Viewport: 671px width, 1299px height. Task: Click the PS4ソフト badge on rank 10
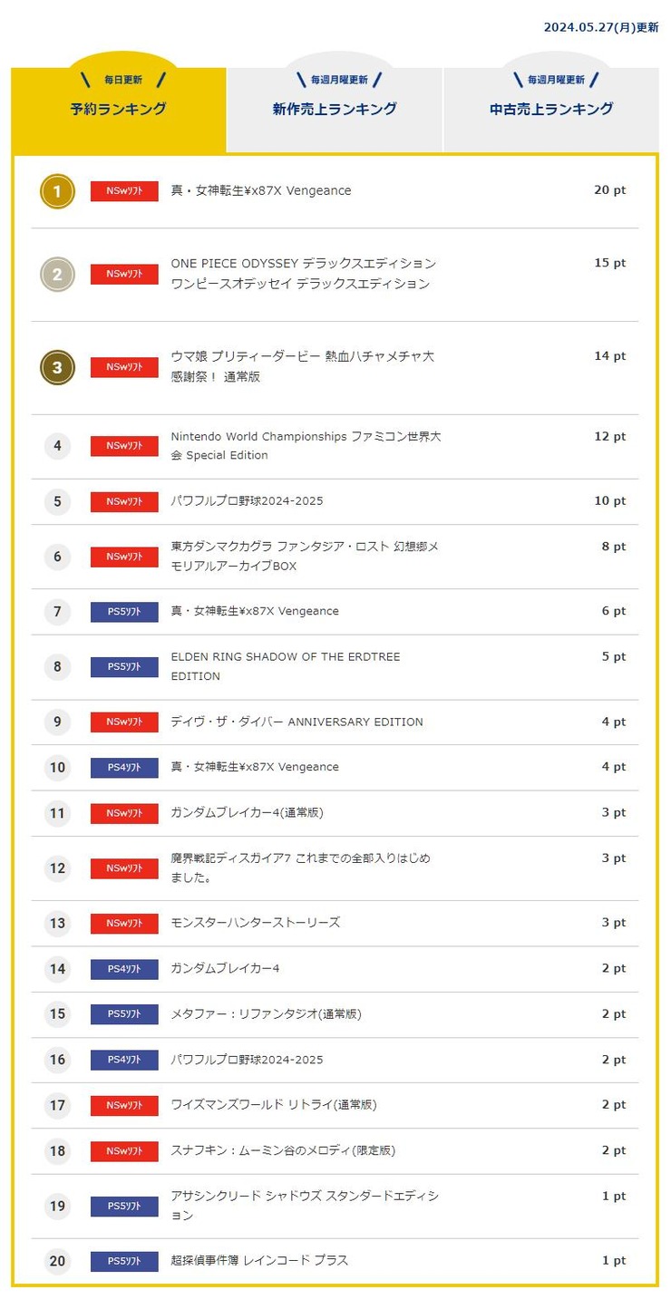pyautogui.click(x=124, y=768)
